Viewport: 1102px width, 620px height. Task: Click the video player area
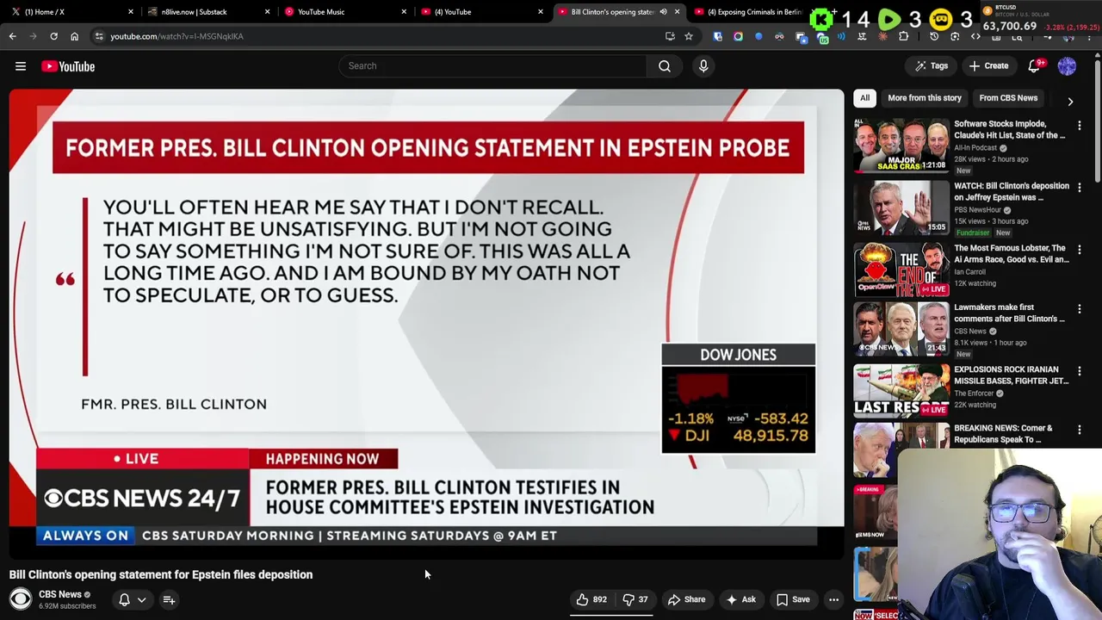pos(426,323)
